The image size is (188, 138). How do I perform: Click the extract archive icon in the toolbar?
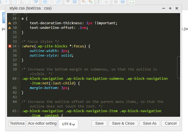(x=84, y=2)
